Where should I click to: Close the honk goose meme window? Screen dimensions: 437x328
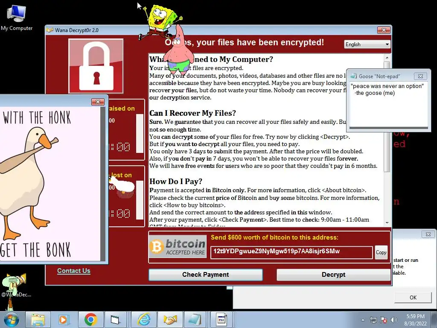pyautogui.click(x=98, y=102)
